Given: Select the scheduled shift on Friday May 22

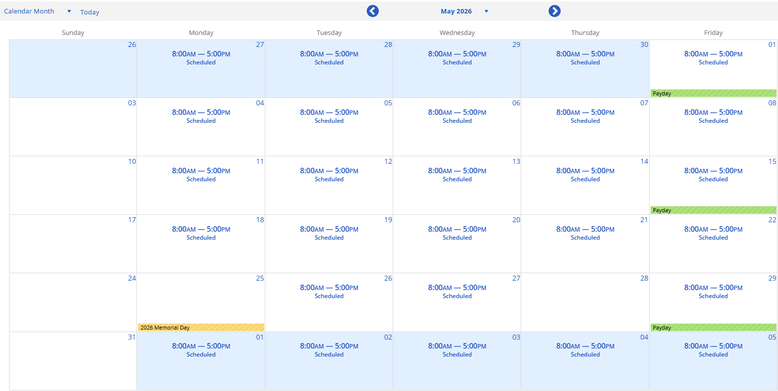Looking at the screenshot, I should click(x=713, y=233).
